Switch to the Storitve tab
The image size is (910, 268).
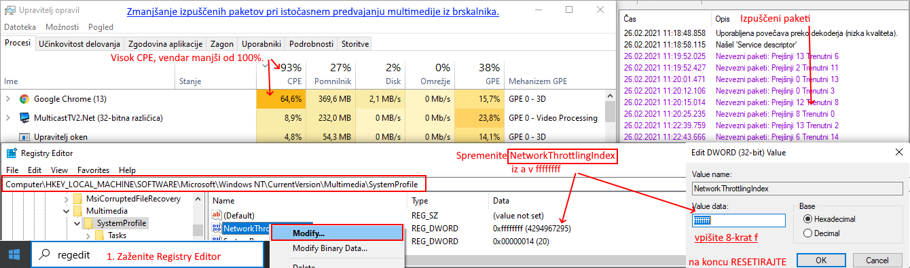coord(355,43)
